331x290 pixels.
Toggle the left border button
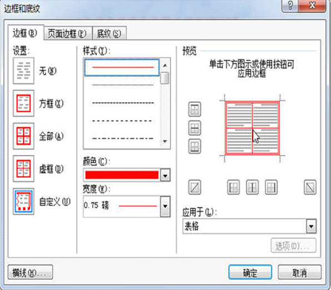[233, 187]
